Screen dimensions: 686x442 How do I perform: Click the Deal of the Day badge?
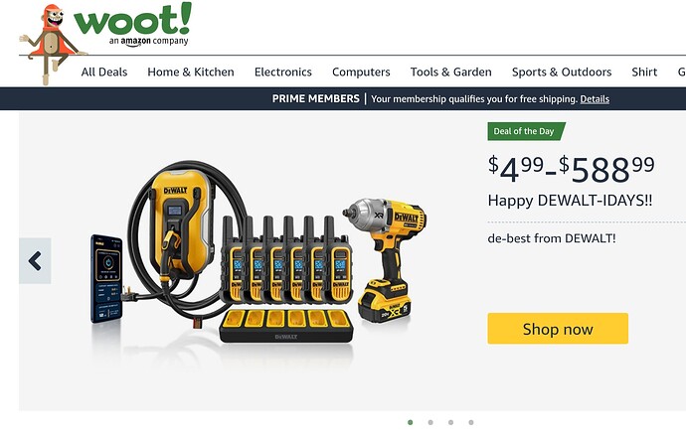click(526, 131)
